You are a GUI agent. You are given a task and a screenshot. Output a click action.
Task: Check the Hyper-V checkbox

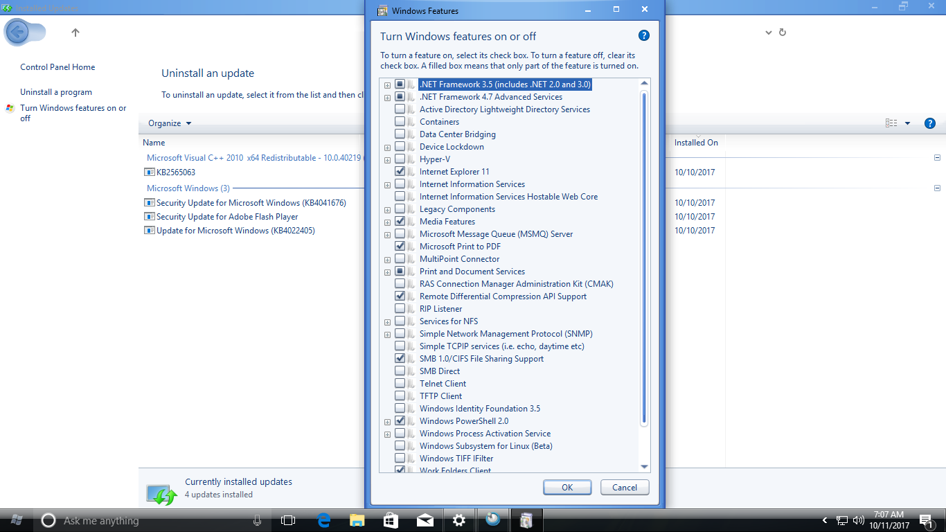point(400,159)
